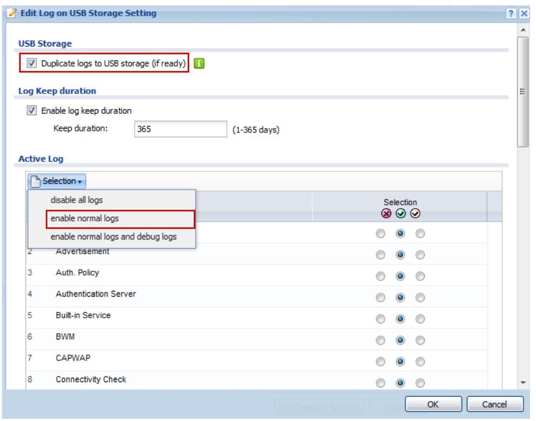Click the 'Authentication Server' category text

coord(96,294)
